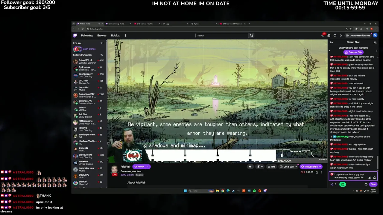
Task: Open the Roblox category link
Action: [115, 36]
